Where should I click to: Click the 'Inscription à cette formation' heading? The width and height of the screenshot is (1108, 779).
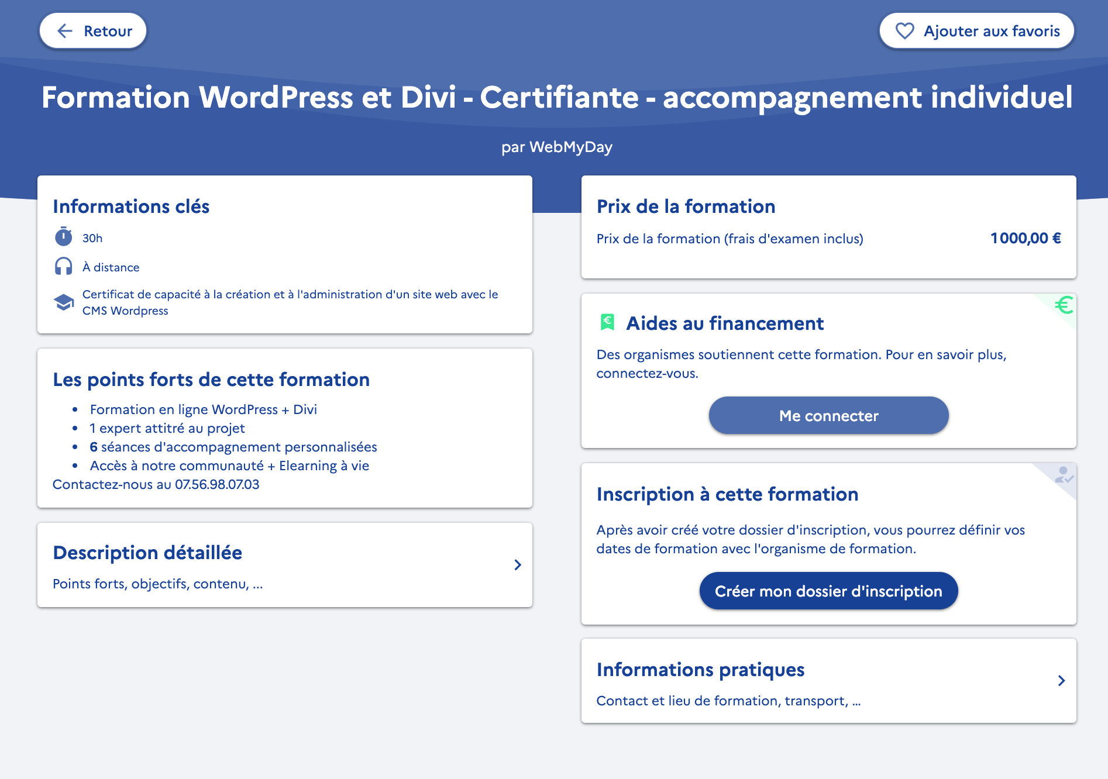pyautogui.click(x=727, y=494)
